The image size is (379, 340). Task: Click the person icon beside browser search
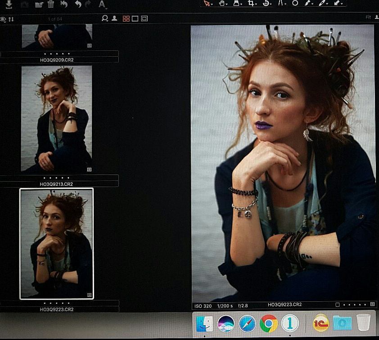114,18
